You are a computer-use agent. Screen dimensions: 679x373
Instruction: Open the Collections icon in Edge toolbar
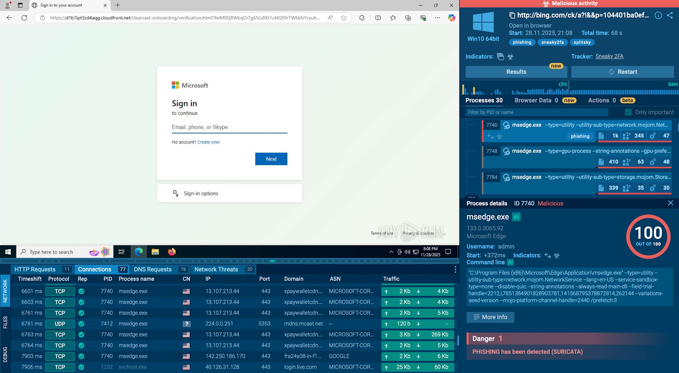[x=408, y=18]
